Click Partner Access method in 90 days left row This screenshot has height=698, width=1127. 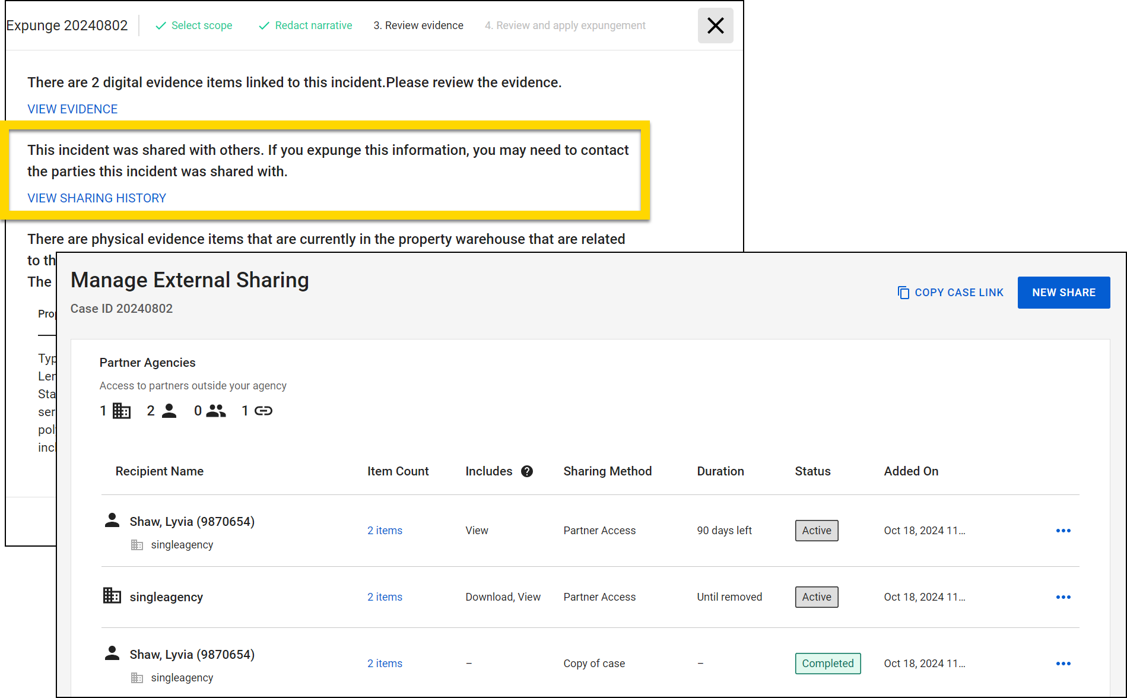tap(599, 531)
